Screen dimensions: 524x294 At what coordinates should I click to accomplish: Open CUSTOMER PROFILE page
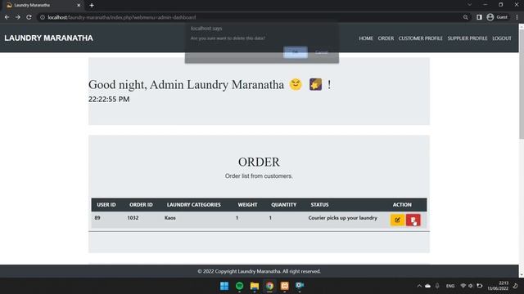420,38
